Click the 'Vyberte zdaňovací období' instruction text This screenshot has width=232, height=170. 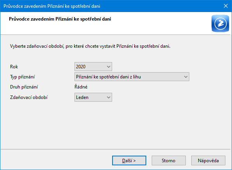(x=90, y=46)
